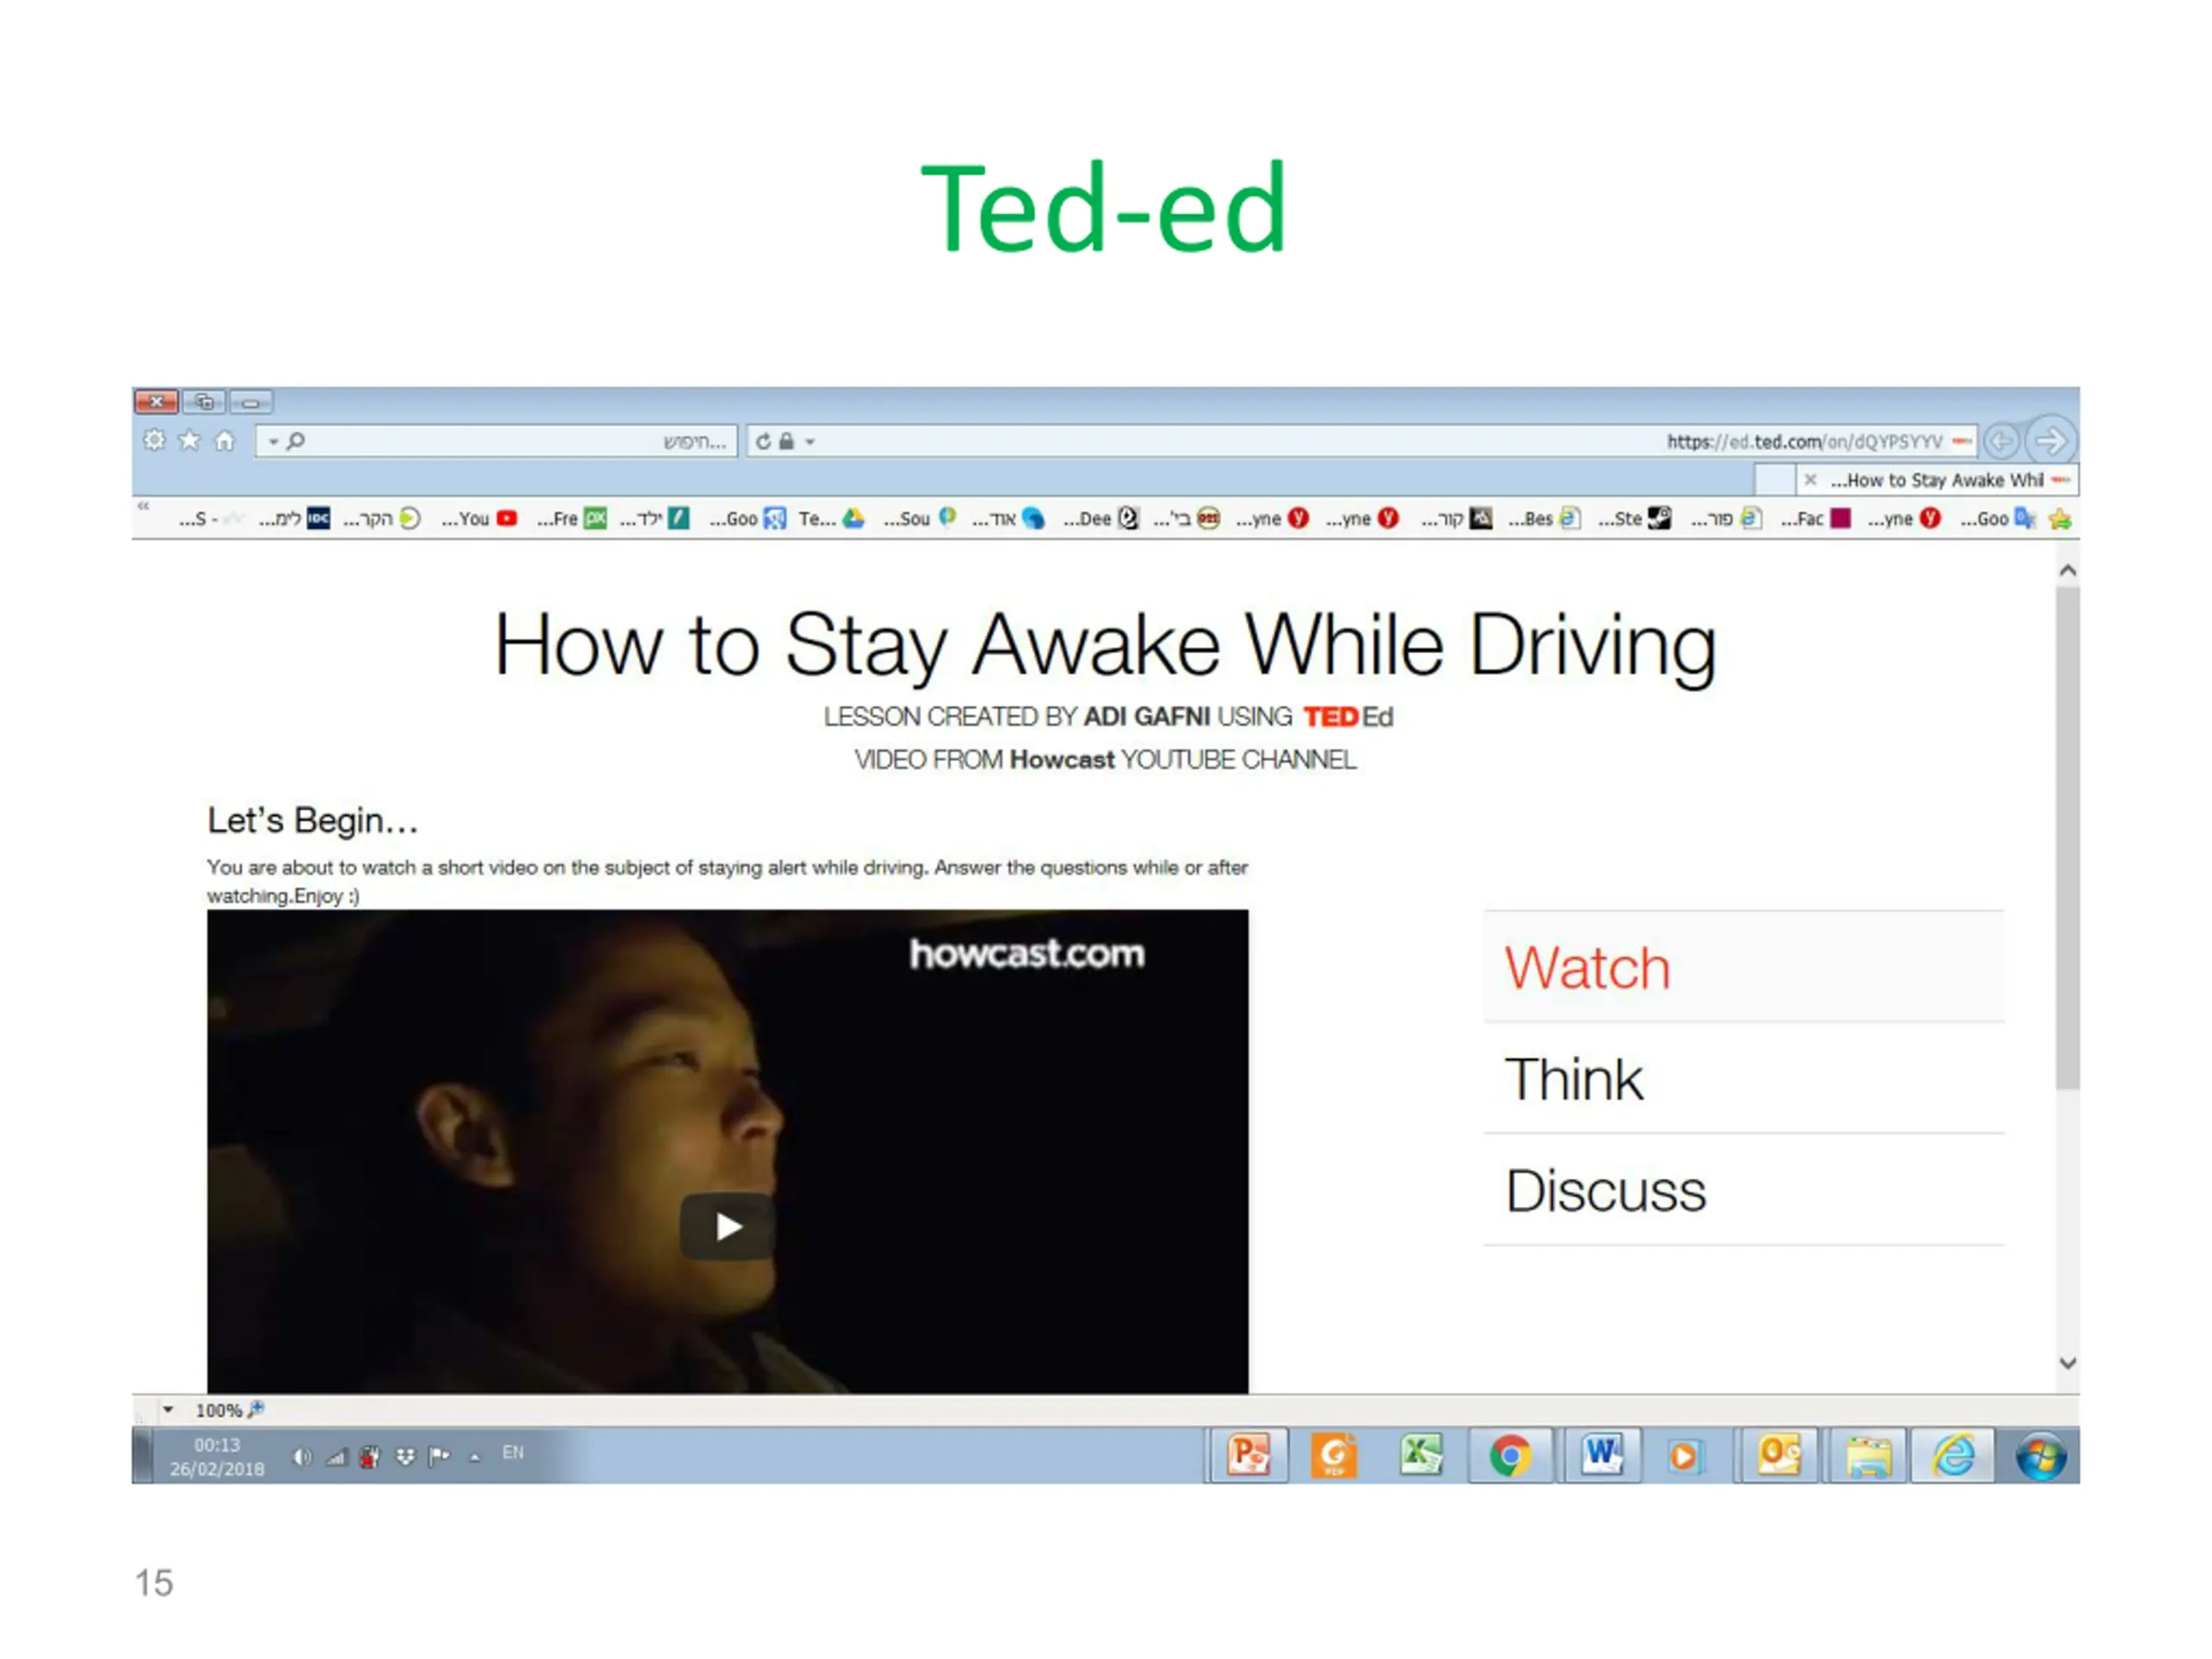The width and height of the screenshot is (2212, 1659).
Task: Click into the browser search field
Action: coord(496,441)
